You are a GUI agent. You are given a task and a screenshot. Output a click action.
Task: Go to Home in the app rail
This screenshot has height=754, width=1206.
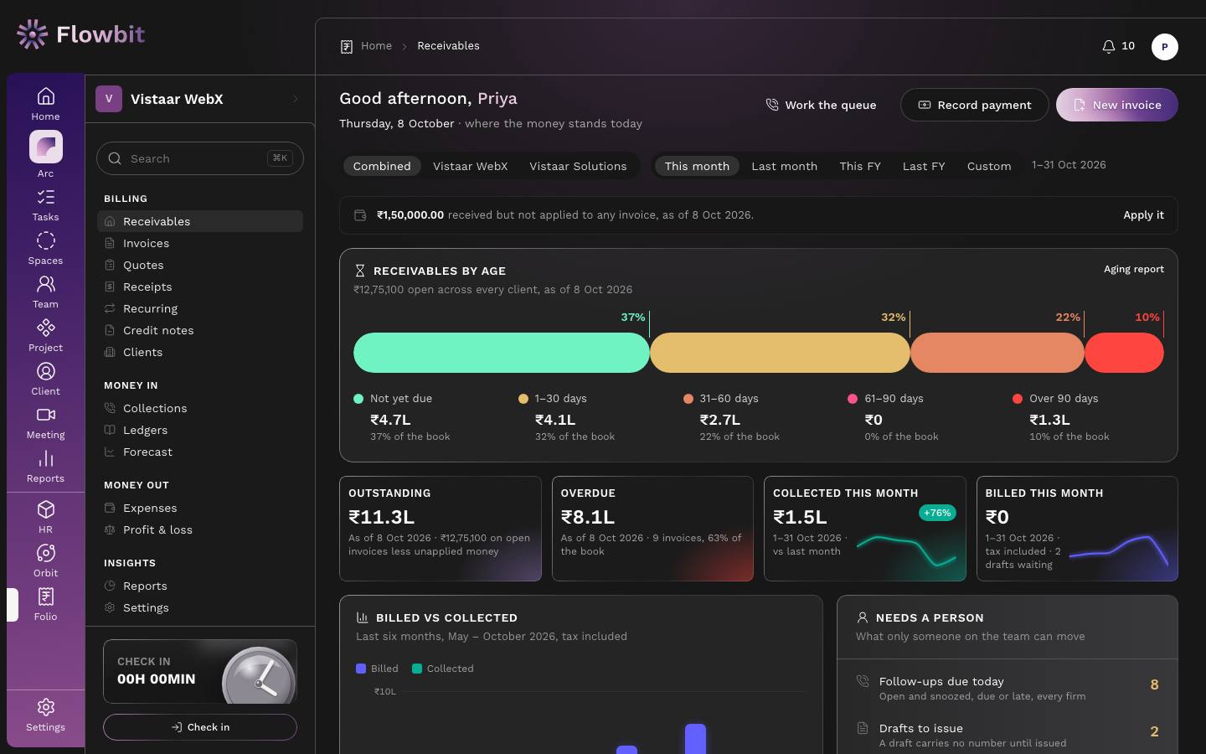pyautogui.click(x=46, y=105)
